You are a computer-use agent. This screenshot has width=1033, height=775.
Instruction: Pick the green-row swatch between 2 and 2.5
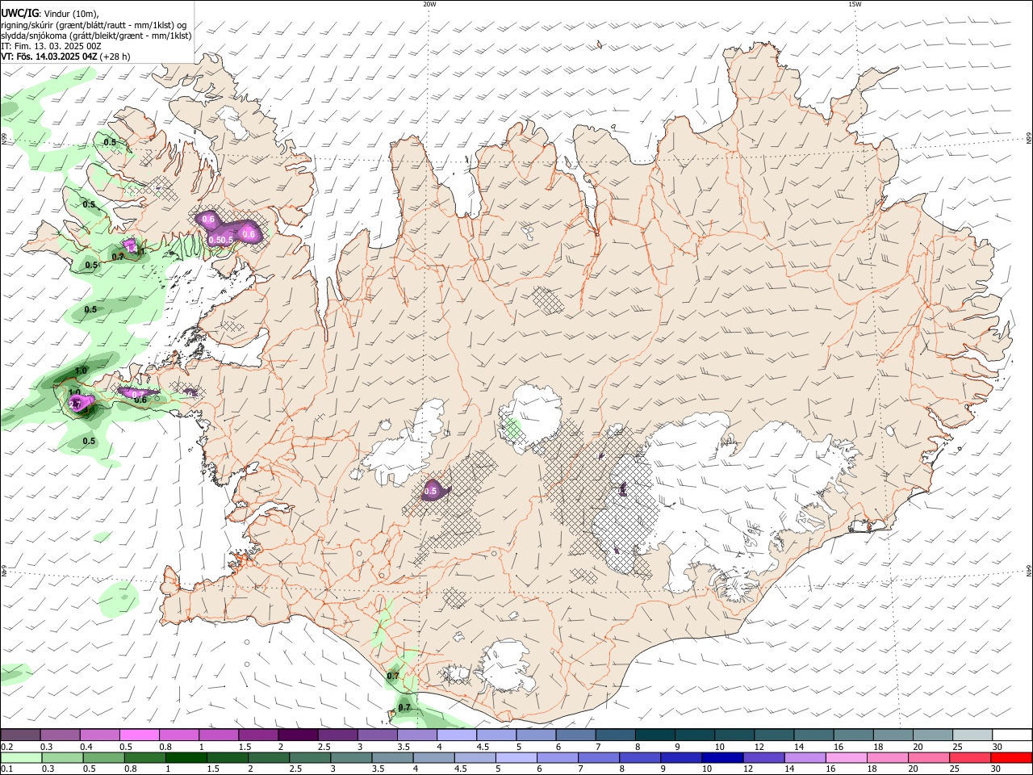point(268,757)
